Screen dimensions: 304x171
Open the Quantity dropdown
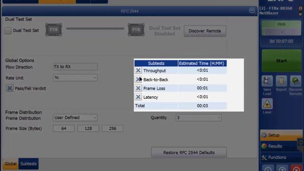point(199,118)
